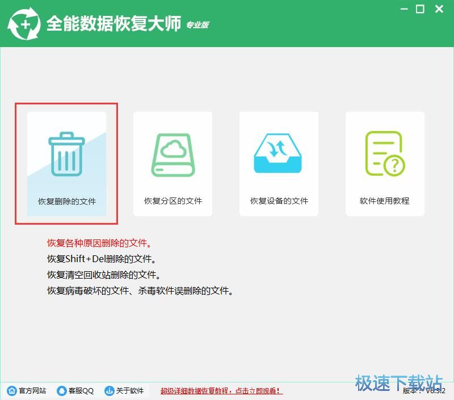Image resolution: width=454 pixels, height=400 pixels.
Task: Click the cloud drive partition recovery icon
Action: (173, 154)
